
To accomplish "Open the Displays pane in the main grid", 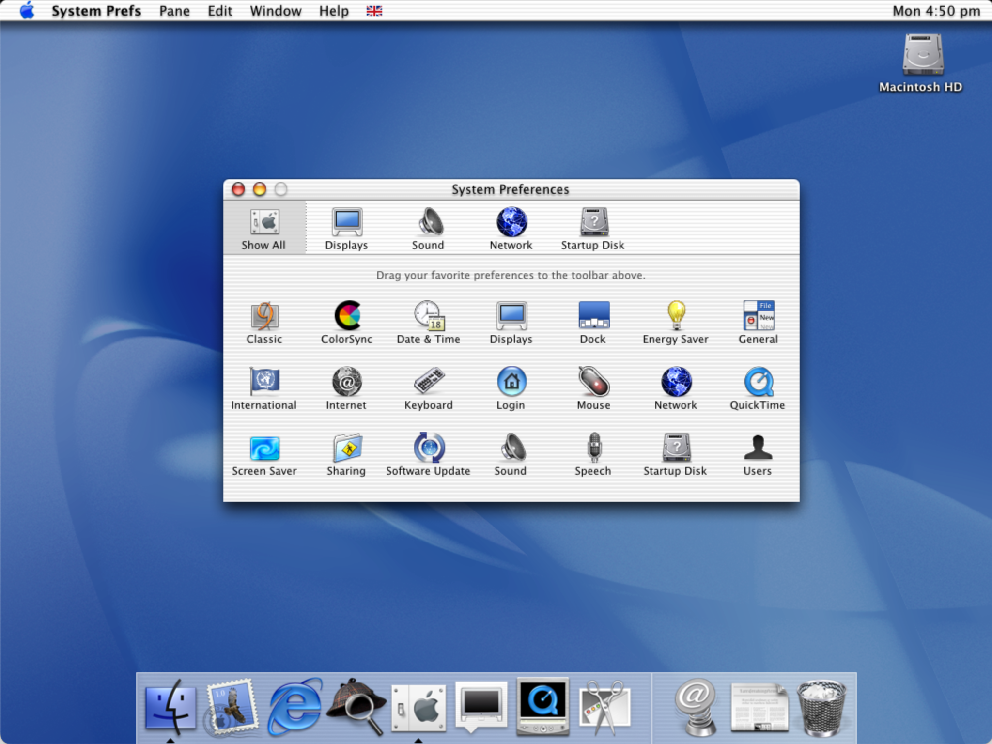I will pos(511,323).
